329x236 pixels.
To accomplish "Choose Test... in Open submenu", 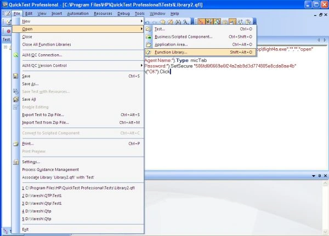I will tap(200, 29).
